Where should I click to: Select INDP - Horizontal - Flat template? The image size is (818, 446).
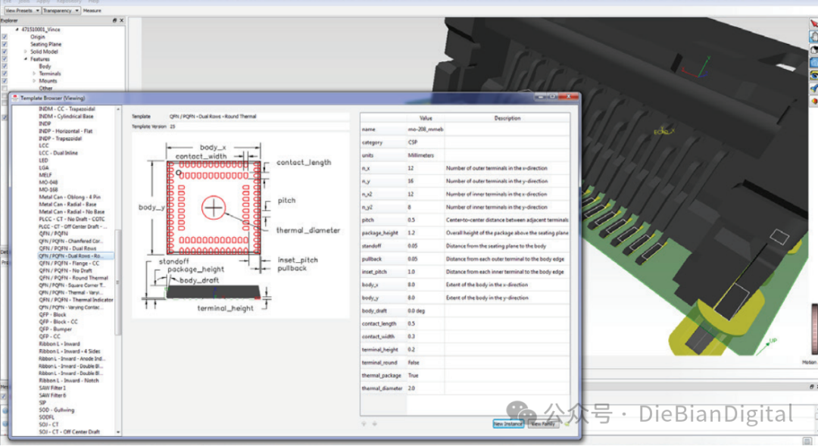[65, 132]
